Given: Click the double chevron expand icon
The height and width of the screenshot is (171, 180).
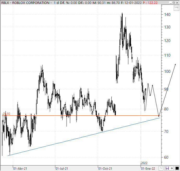Looking at the screenshot, I should [x=161, y=168].
